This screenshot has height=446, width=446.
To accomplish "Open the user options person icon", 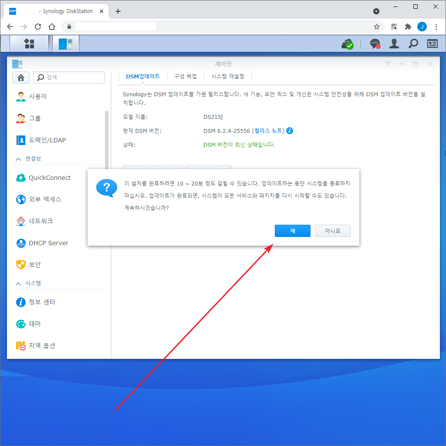I will tap(394, 44).
